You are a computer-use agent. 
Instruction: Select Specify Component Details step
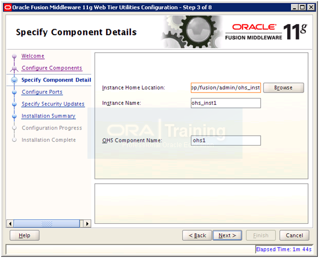click(x=56, y=80)
